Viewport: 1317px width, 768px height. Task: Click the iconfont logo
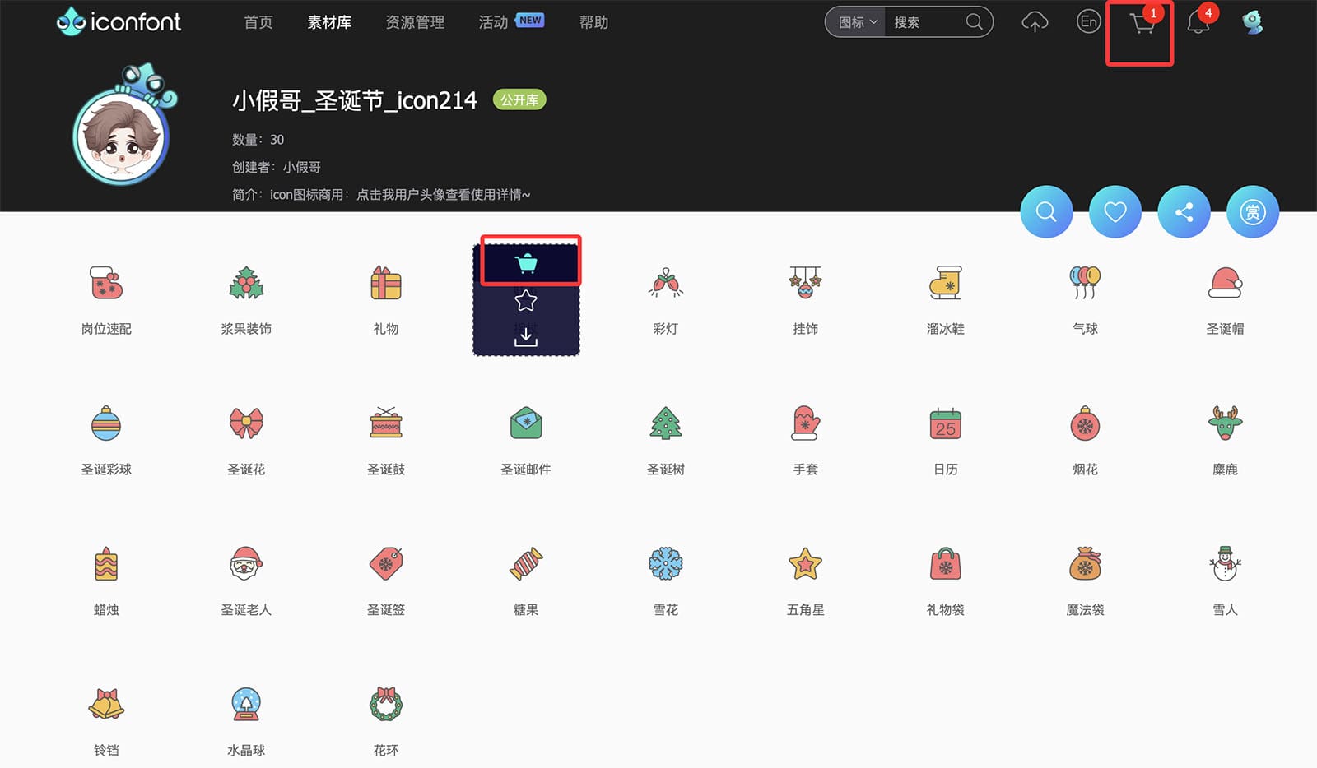click(x=119, y=22)
